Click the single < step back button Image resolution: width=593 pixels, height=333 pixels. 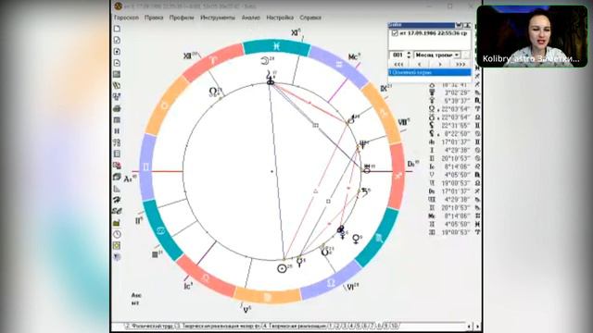pyautogui.click(x=419, y=64)
